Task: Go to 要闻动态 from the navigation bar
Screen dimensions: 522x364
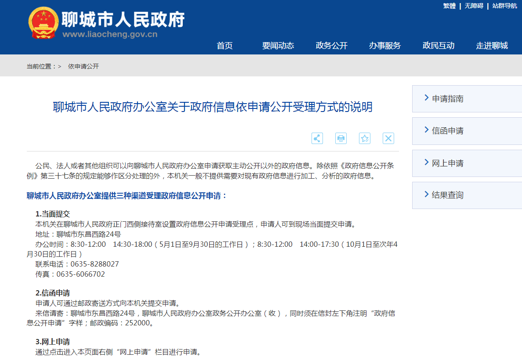Action: 278,45
